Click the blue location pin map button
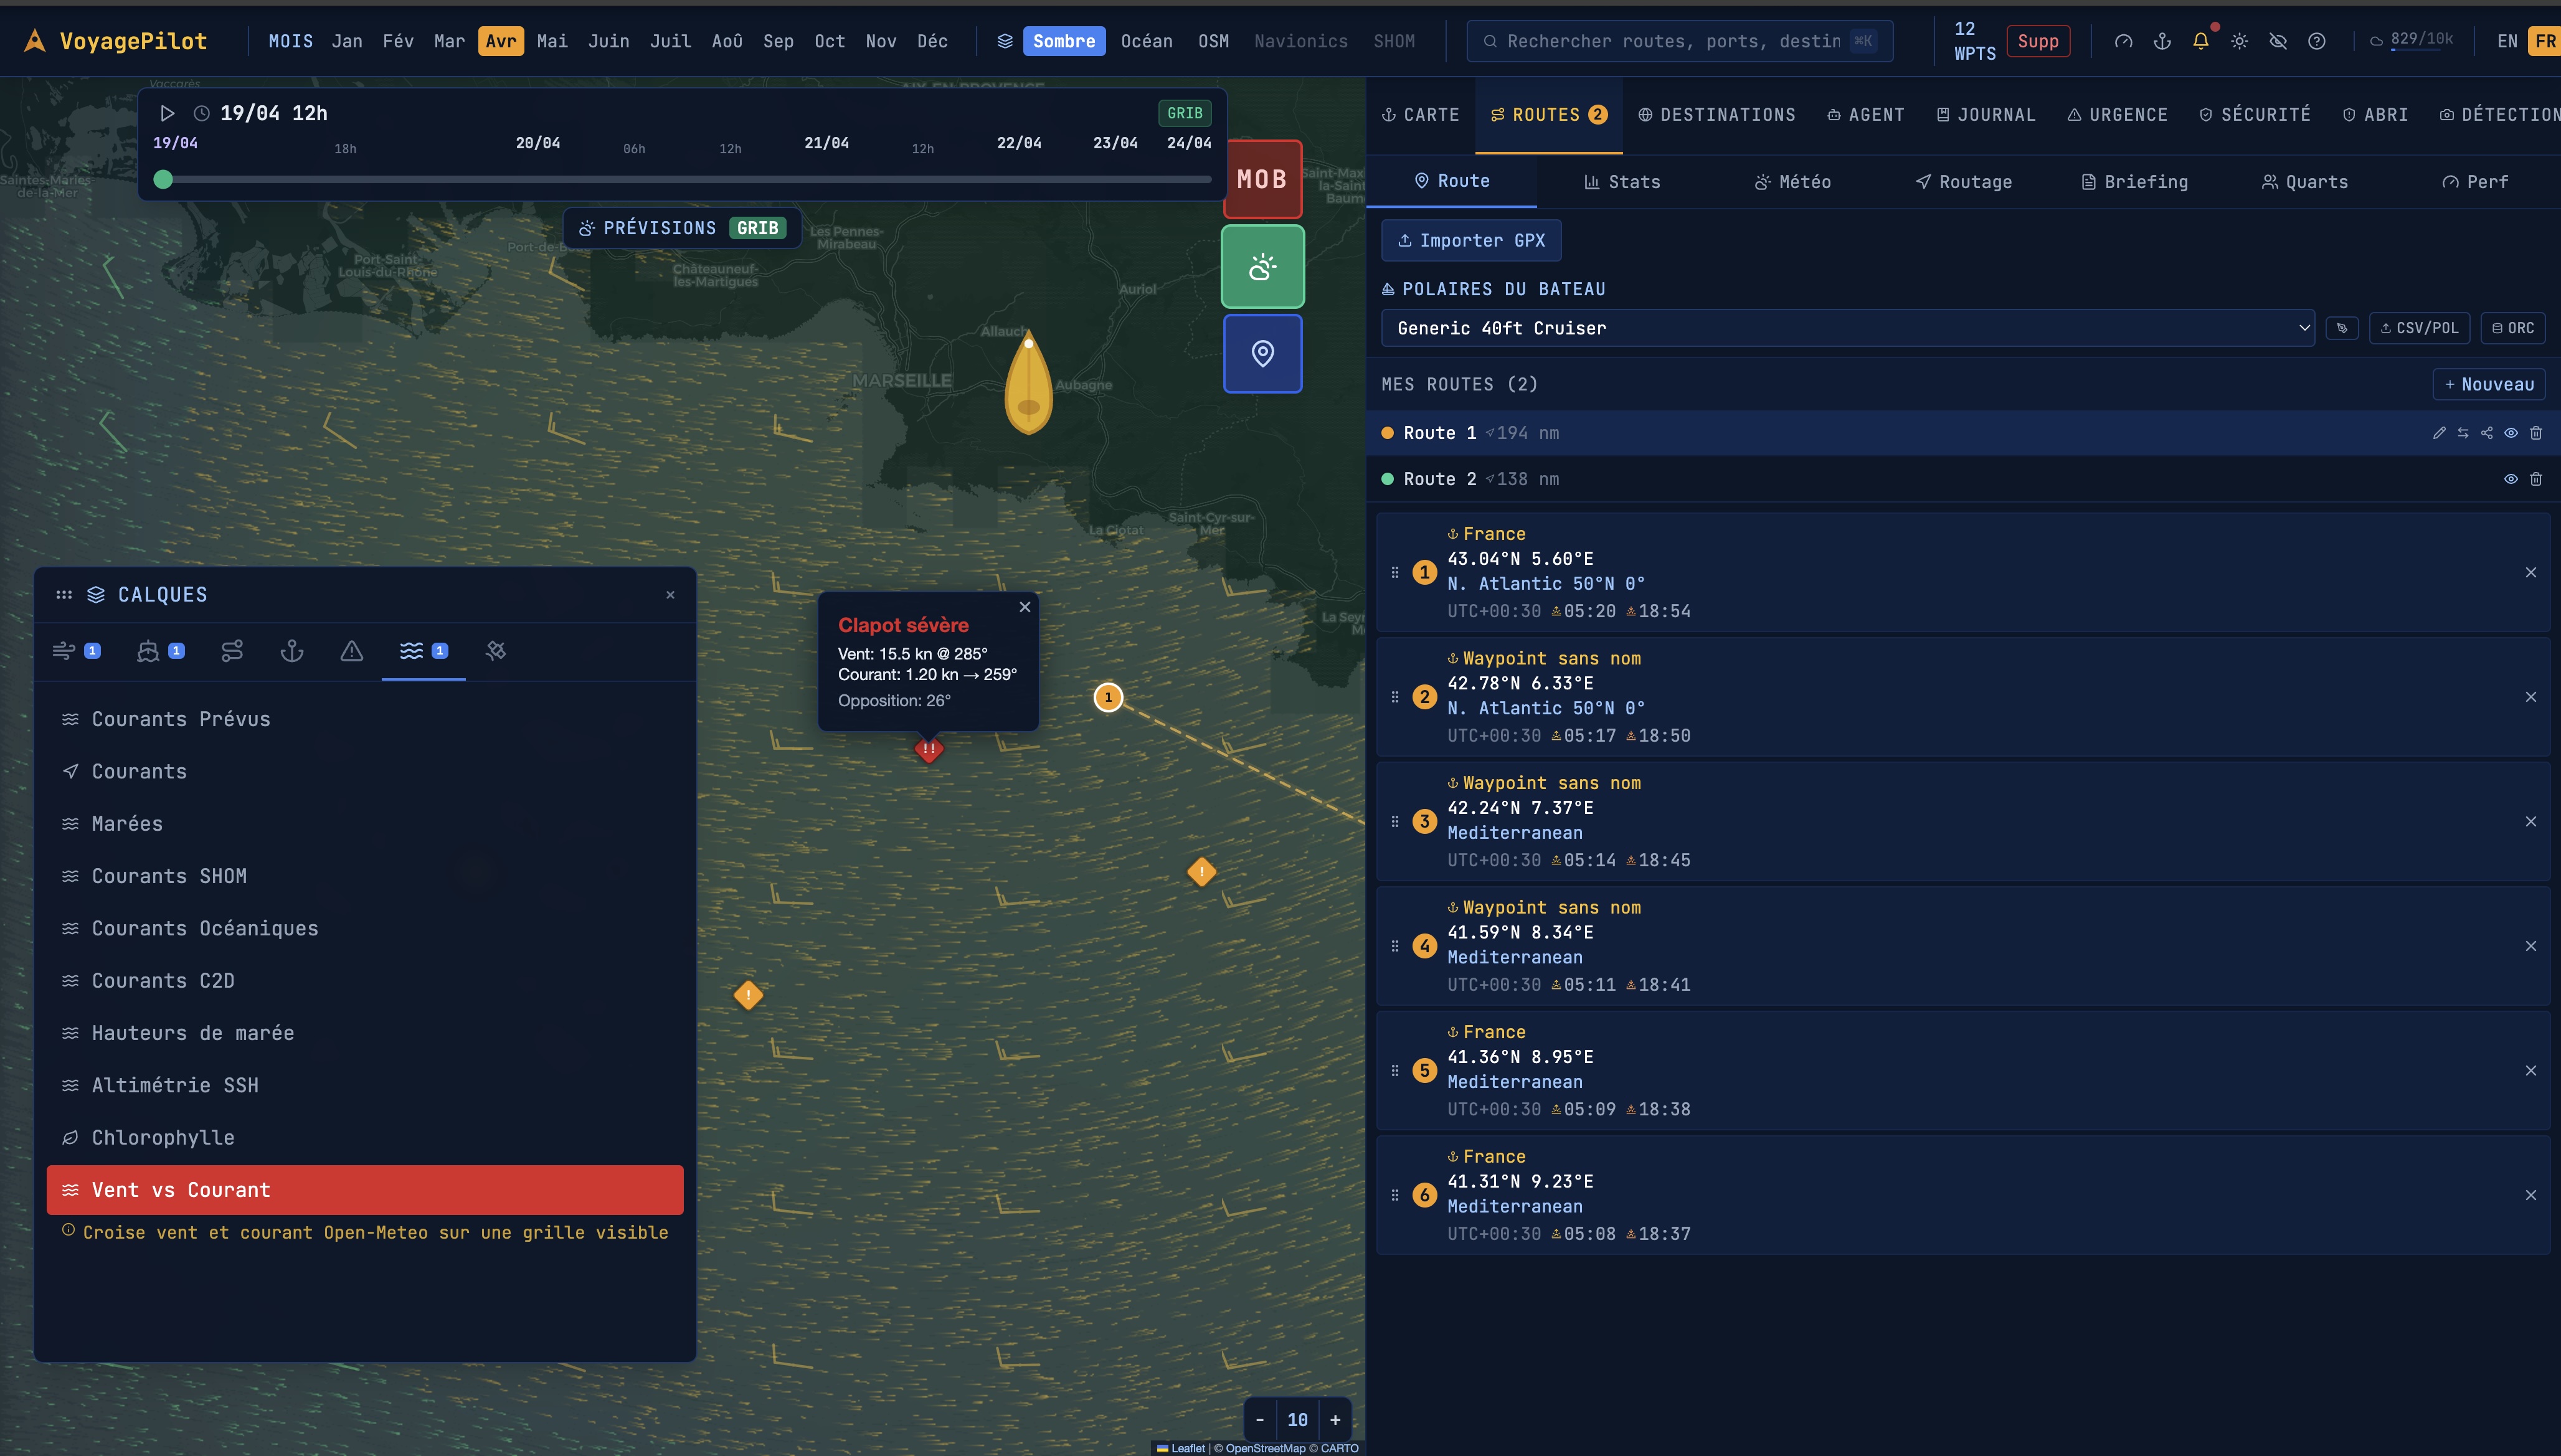 1263,354
